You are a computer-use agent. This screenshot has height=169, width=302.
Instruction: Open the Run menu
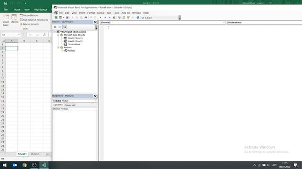tap(109, 13)
